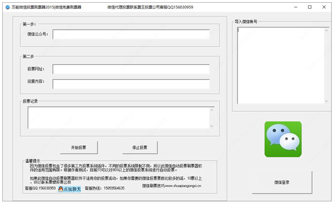Focus the 回复内容 input field
333x203 pixels.
131,84
